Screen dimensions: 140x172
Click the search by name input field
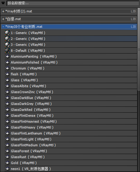click(x=73, y=3)
